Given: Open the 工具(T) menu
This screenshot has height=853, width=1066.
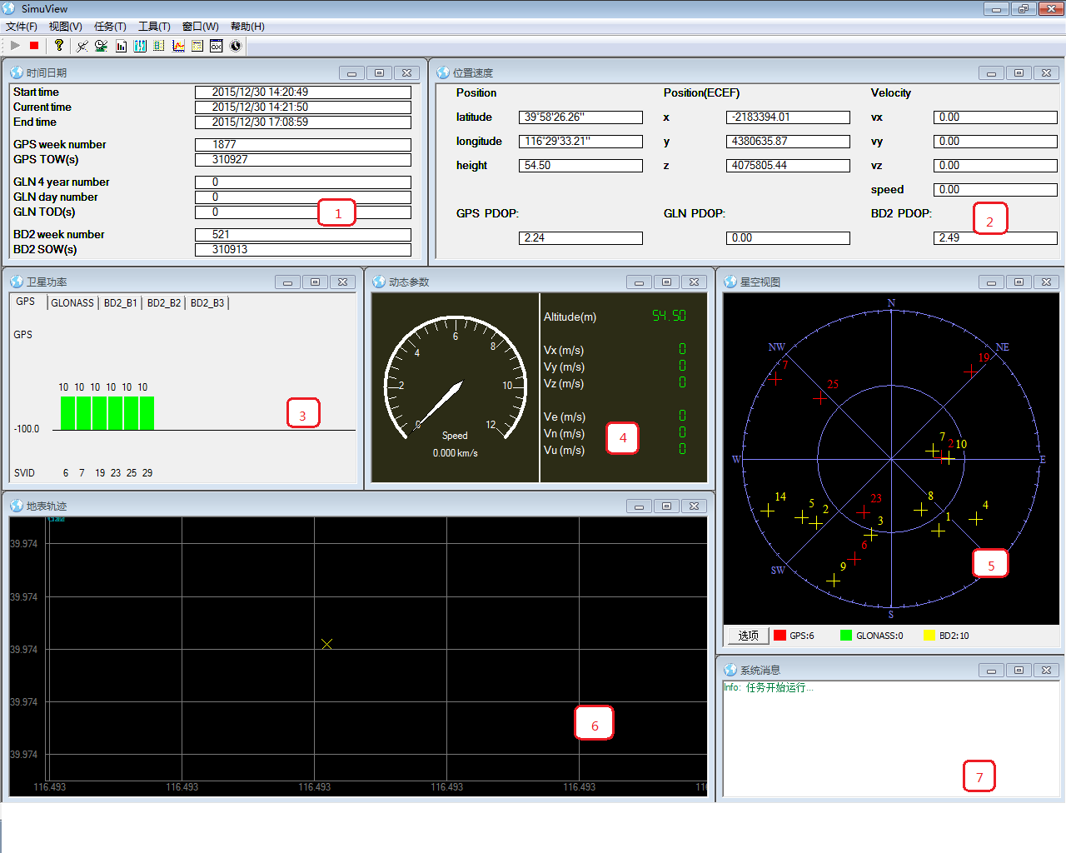Looking at the screenshot, I should point(154,27).
